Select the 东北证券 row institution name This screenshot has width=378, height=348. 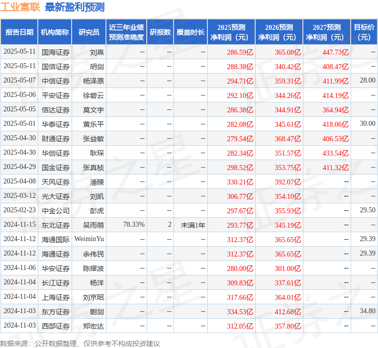tap(56, 225)
